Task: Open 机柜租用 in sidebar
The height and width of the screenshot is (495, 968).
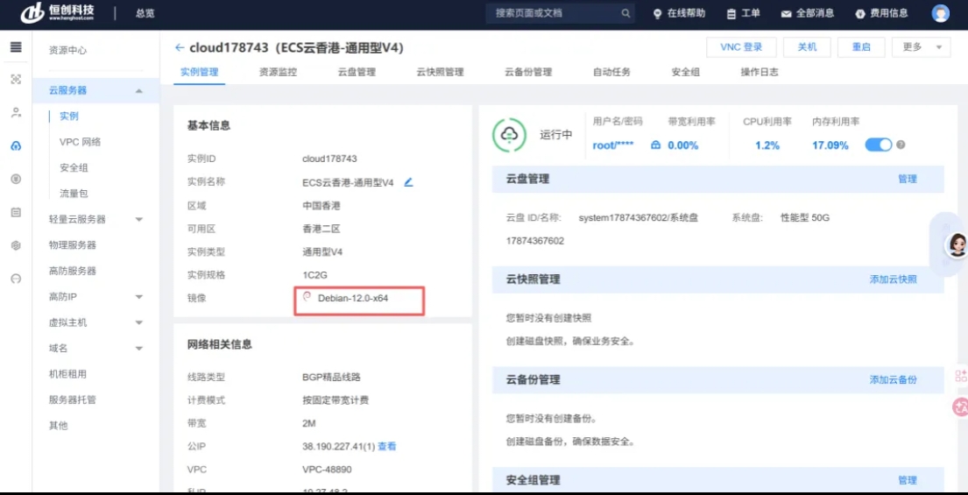Action: point(68,374)
